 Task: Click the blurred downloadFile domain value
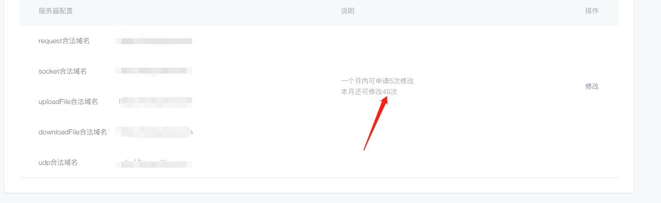point(154,132)
